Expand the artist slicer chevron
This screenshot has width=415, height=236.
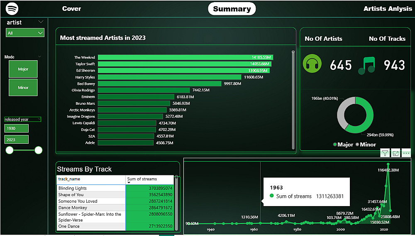pos(41,22)
